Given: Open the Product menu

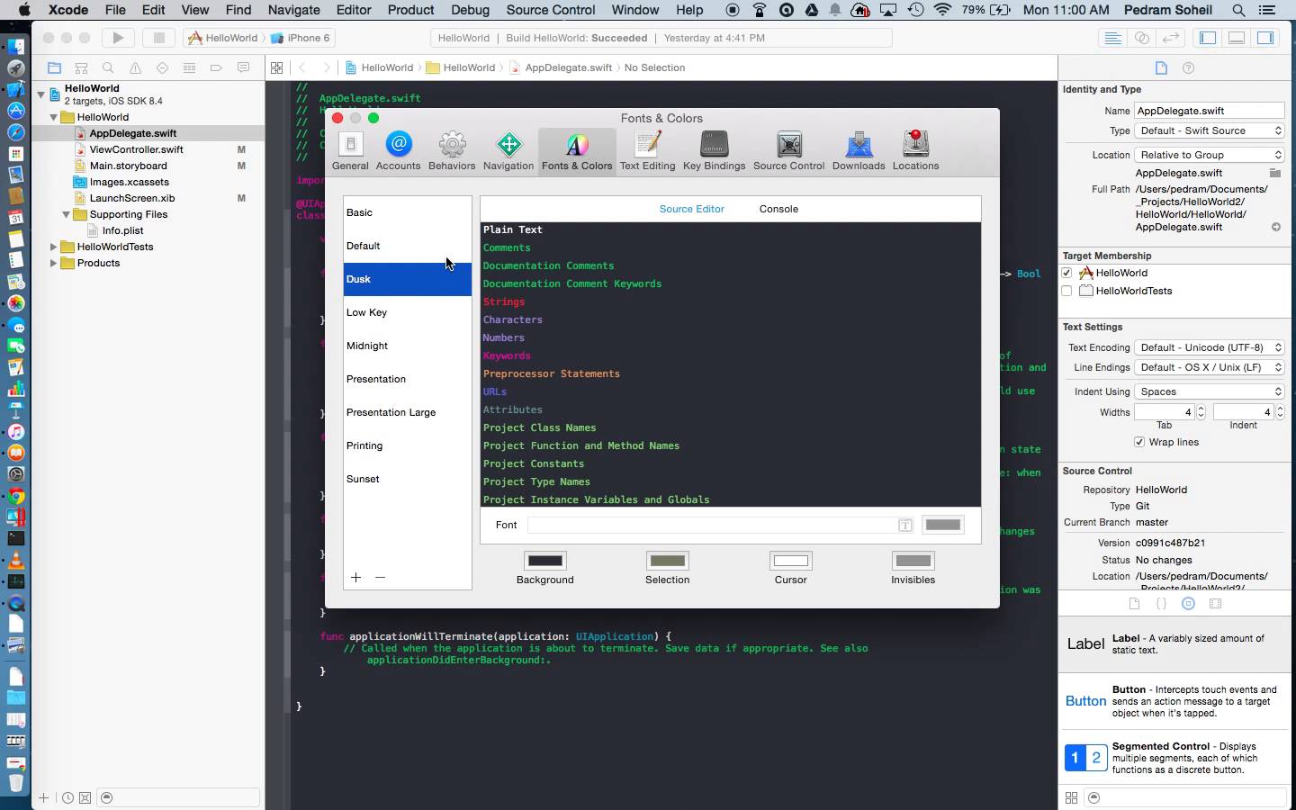Looking at the screenshot, I should (410, 10).
